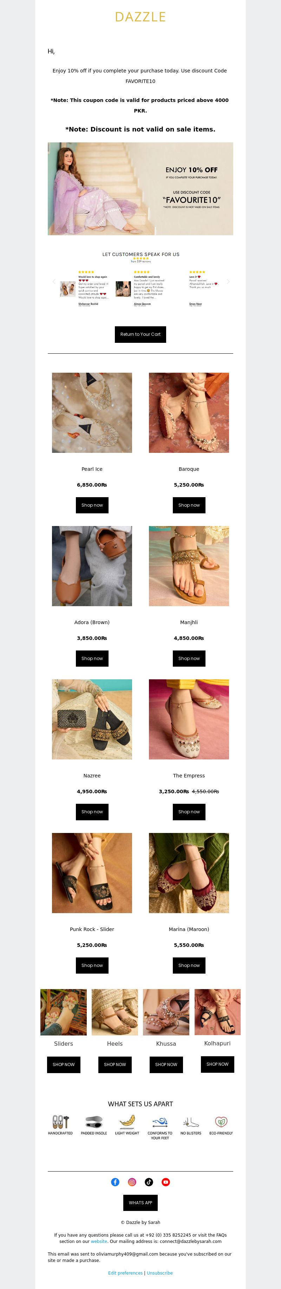Screen dimensions: 281x1289
Task: Click the WHATS APP button
Action: coord(140,1203)
